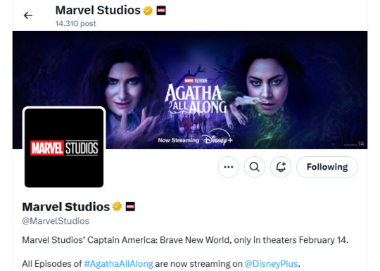Image resolution: width=380 pixels, height=271 pixels.
Task: Search this profile with magnifier icon
Action: pos(255,167)
